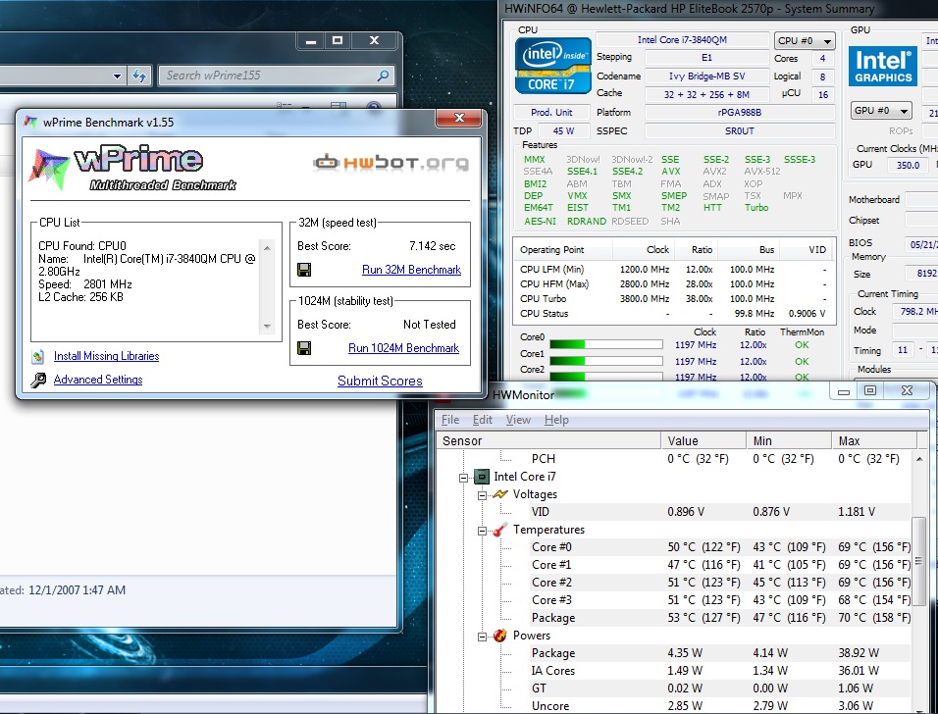
Task: Open the Explorer address bar history dropdown
Action: 118,76
